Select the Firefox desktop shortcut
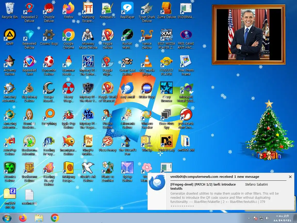The image size is (297, 223). coord(68,11)
